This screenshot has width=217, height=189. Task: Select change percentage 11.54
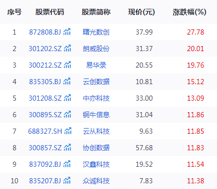pyautogui.click(x=195, y=164)
